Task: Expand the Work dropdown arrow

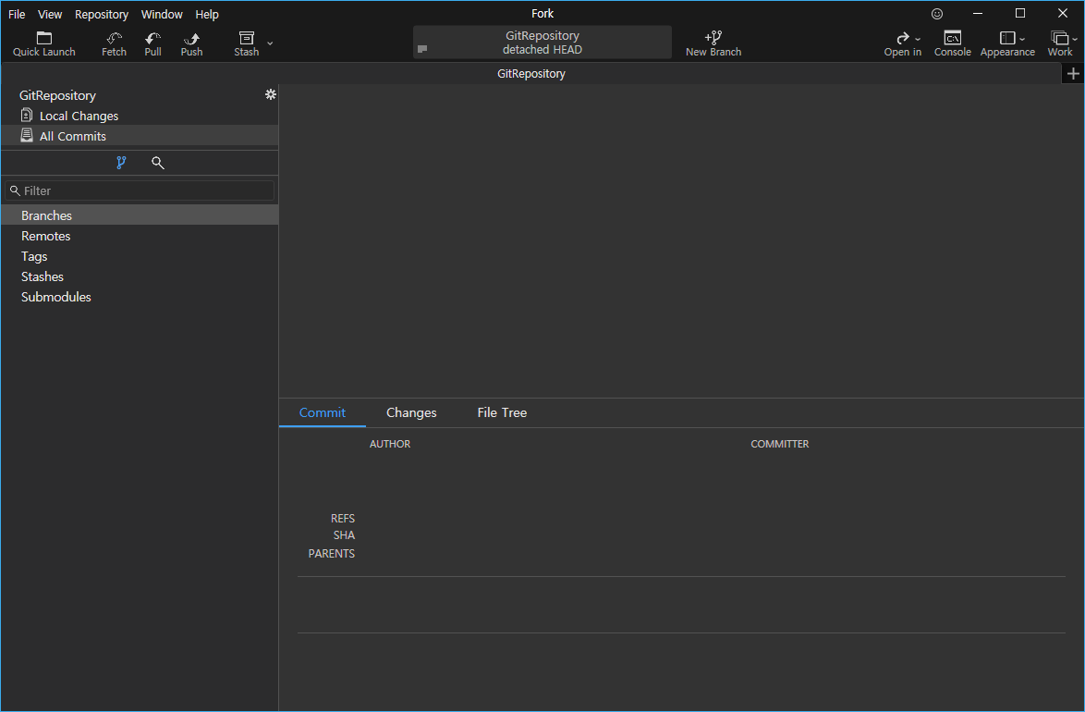Action: [1075, 40]
